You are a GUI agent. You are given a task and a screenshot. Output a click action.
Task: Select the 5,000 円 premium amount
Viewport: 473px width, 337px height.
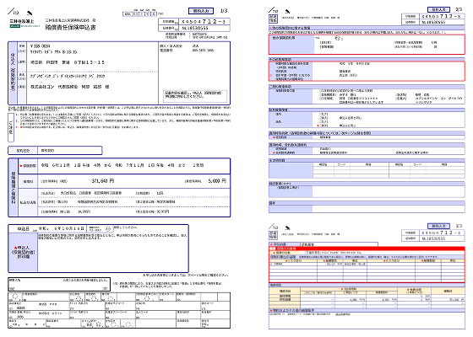[217, 181]
